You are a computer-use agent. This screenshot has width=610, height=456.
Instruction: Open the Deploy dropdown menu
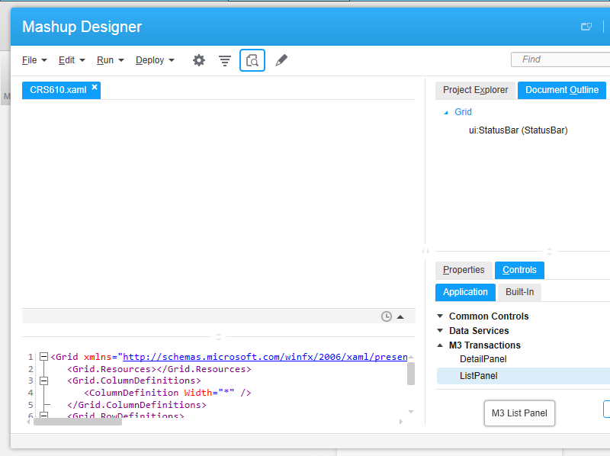point(155,60)
